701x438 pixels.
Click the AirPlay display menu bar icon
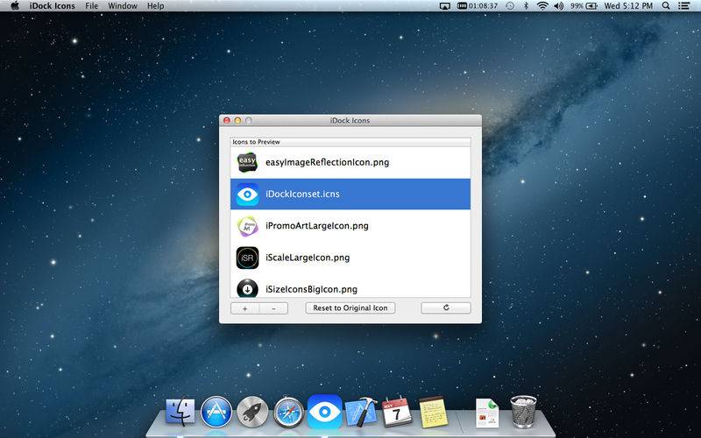[444, 6]
